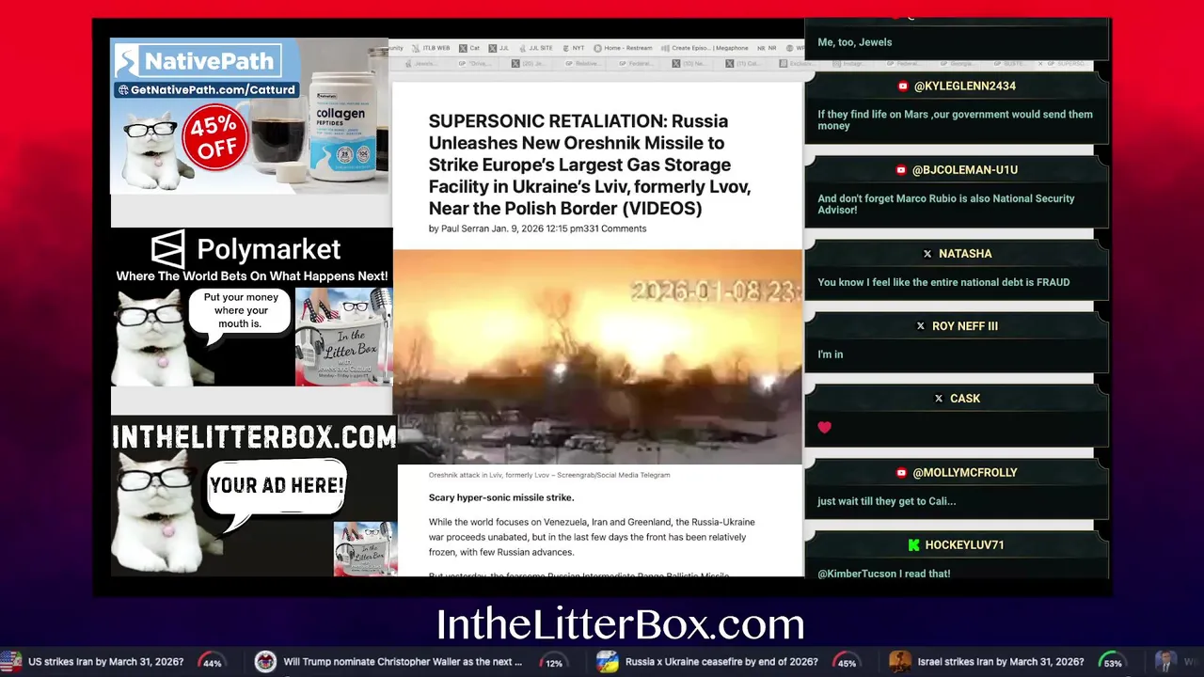Click the username @BJCOLEMAN-U1U

(x=965, y=170)
